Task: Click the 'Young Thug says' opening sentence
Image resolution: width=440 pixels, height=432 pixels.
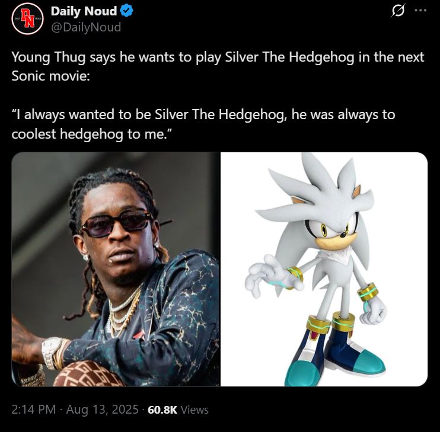Action: pyautogui.click(x=218, y=57)
